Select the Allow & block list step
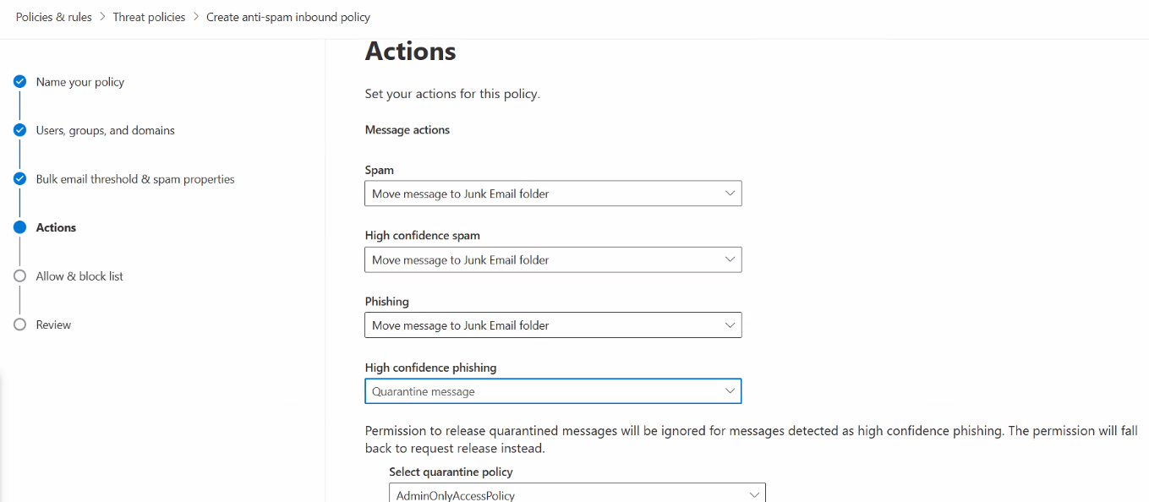The image size is (1149, 502). tap(79, 276)
